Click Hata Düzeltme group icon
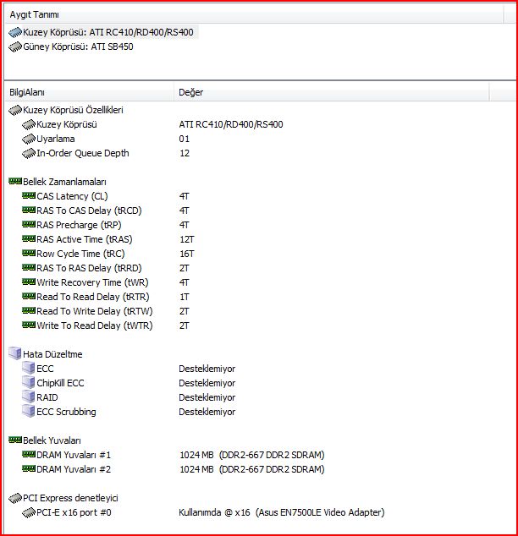518x536 pixels. pyautogui.click(x=15, y=353)
